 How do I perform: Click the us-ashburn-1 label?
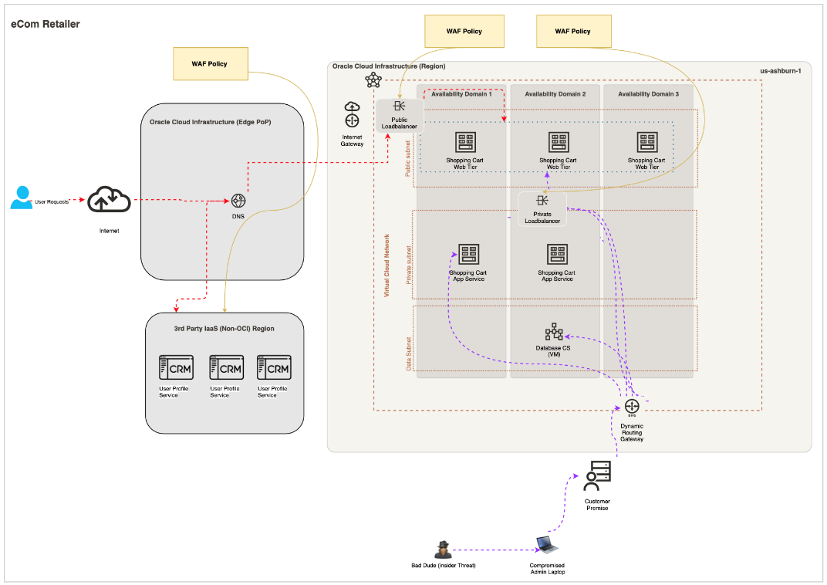tap(781, 71)
